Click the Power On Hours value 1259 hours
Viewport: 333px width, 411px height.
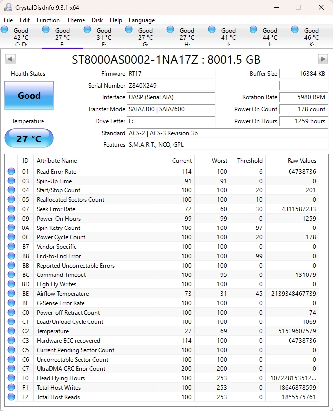pyautogui.click(x=304, y=121)
